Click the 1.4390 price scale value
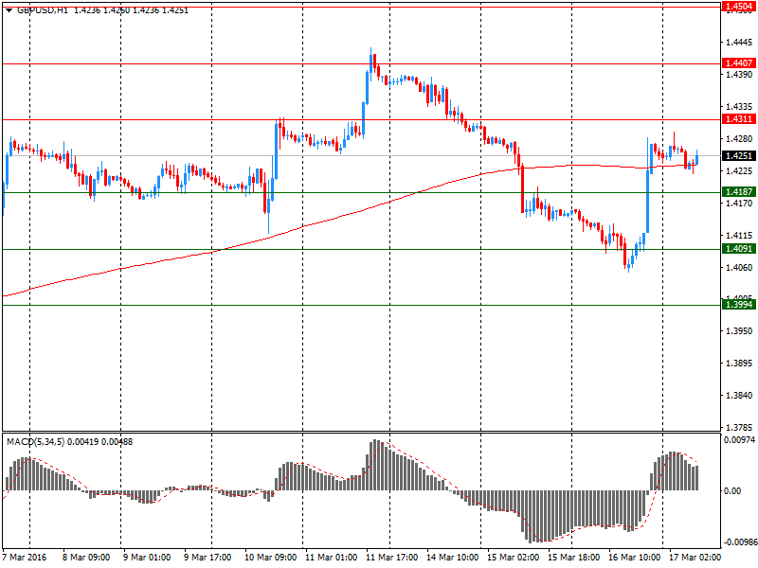The width and height of the screenshot is (758, 568). (740, 75)
